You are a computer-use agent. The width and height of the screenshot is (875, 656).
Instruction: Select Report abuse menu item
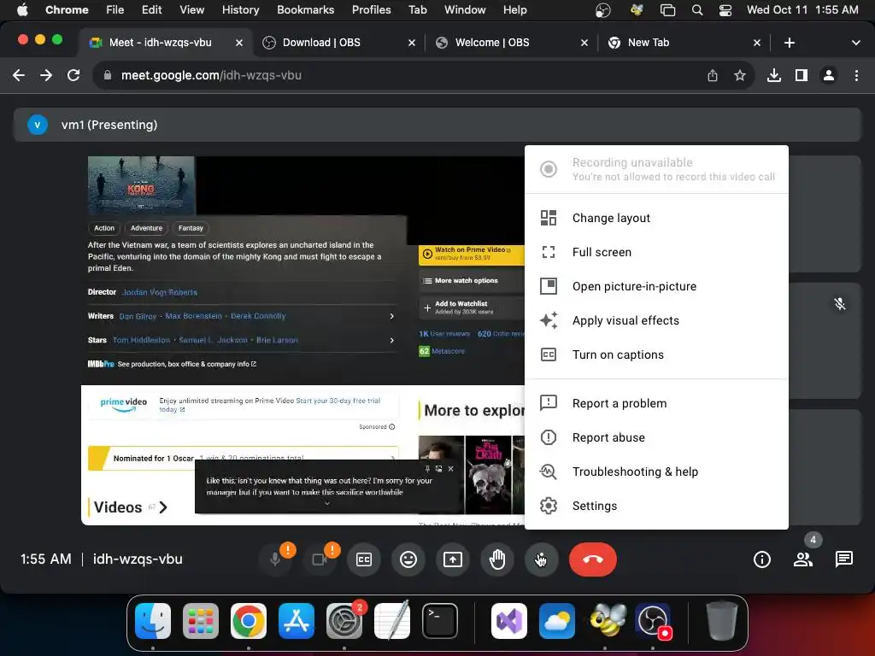(x=656, y=437)
